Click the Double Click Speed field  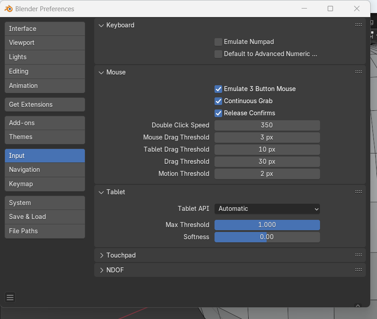point(267,125)
